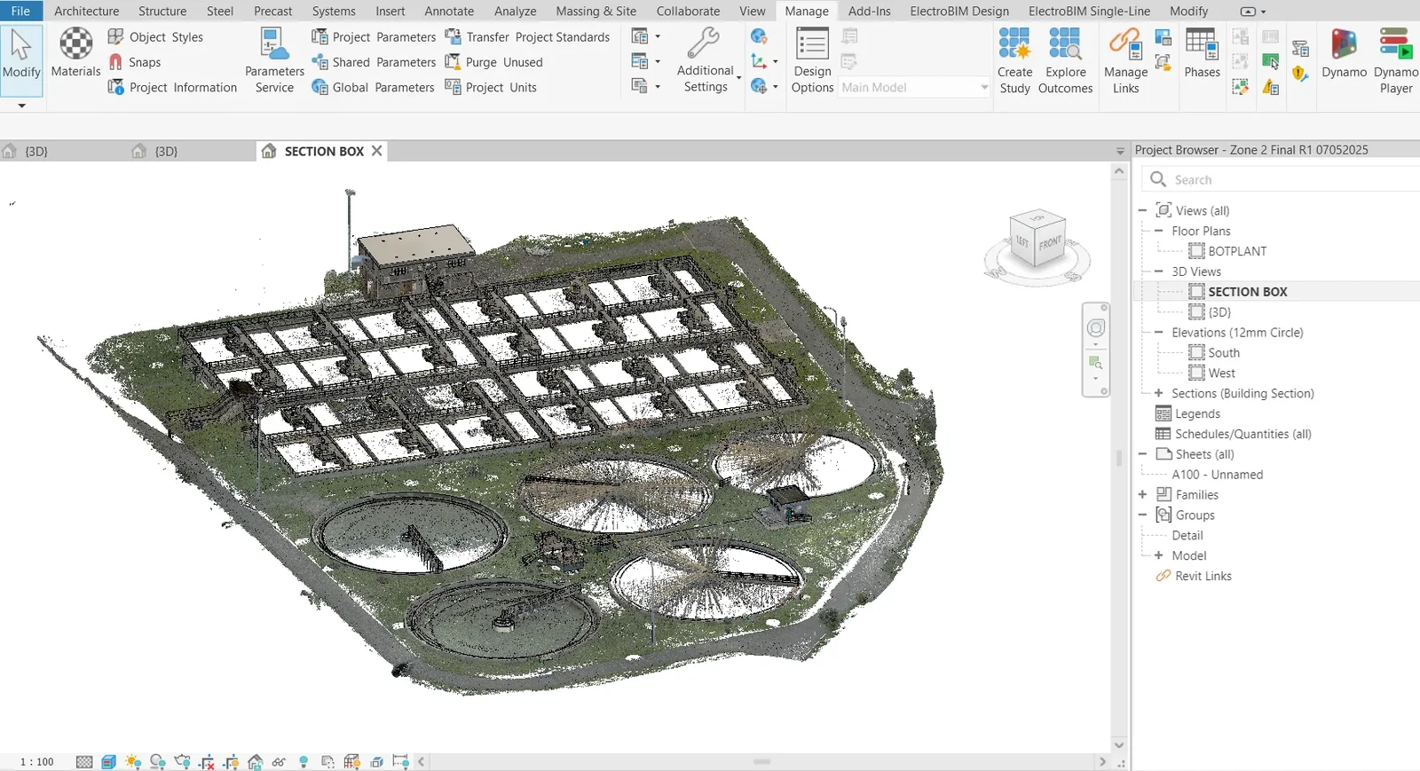The image size is (1420, 771).
Task: Switch to the first {3D} view tab
Action: (x=36, y=152)
